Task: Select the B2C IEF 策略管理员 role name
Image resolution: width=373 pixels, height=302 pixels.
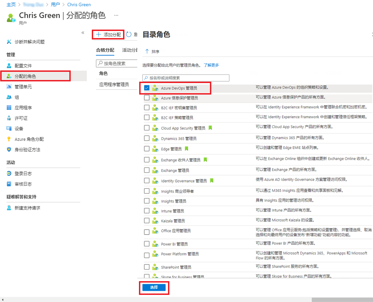Action: coord(177,118)
